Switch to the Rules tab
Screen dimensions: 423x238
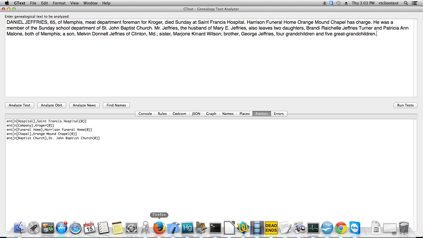(162, 114)
